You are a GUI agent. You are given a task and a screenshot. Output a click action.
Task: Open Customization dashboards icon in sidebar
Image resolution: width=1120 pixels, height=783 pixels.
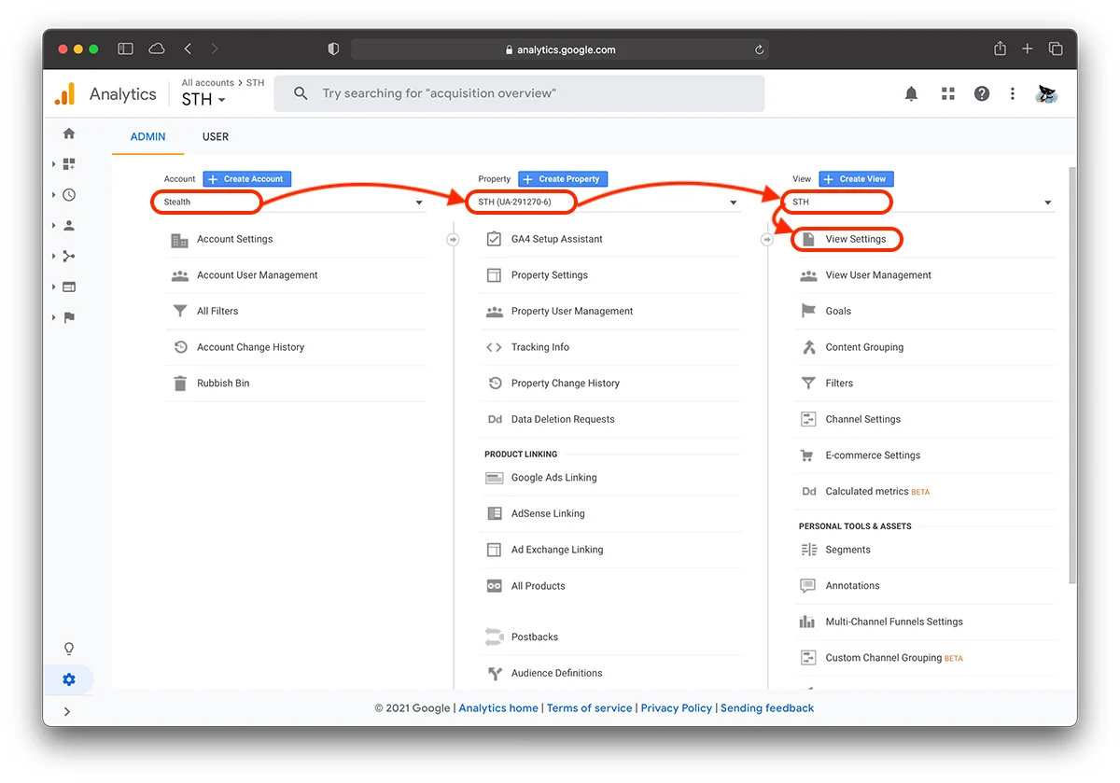69,164
